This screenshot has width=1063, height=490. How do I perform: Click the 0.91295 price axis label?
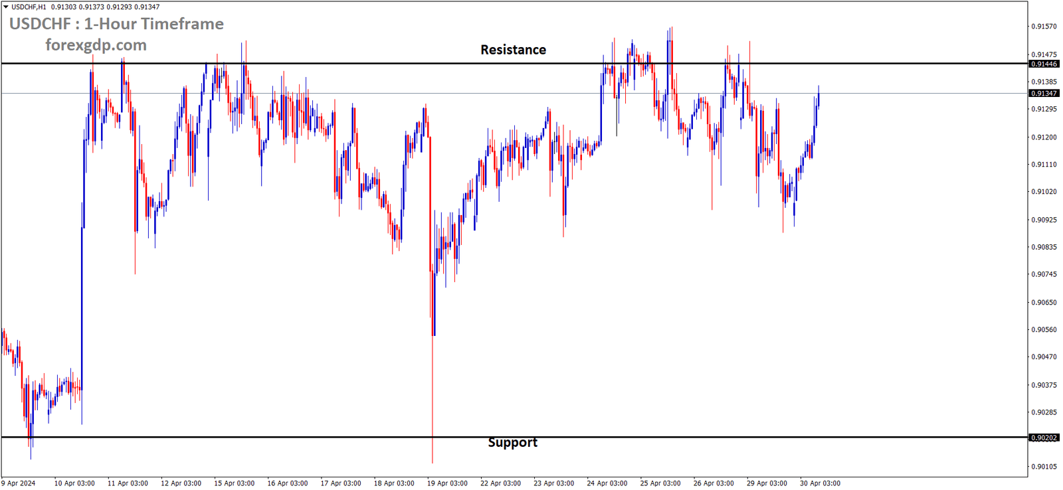click(x=1044, y=109)
